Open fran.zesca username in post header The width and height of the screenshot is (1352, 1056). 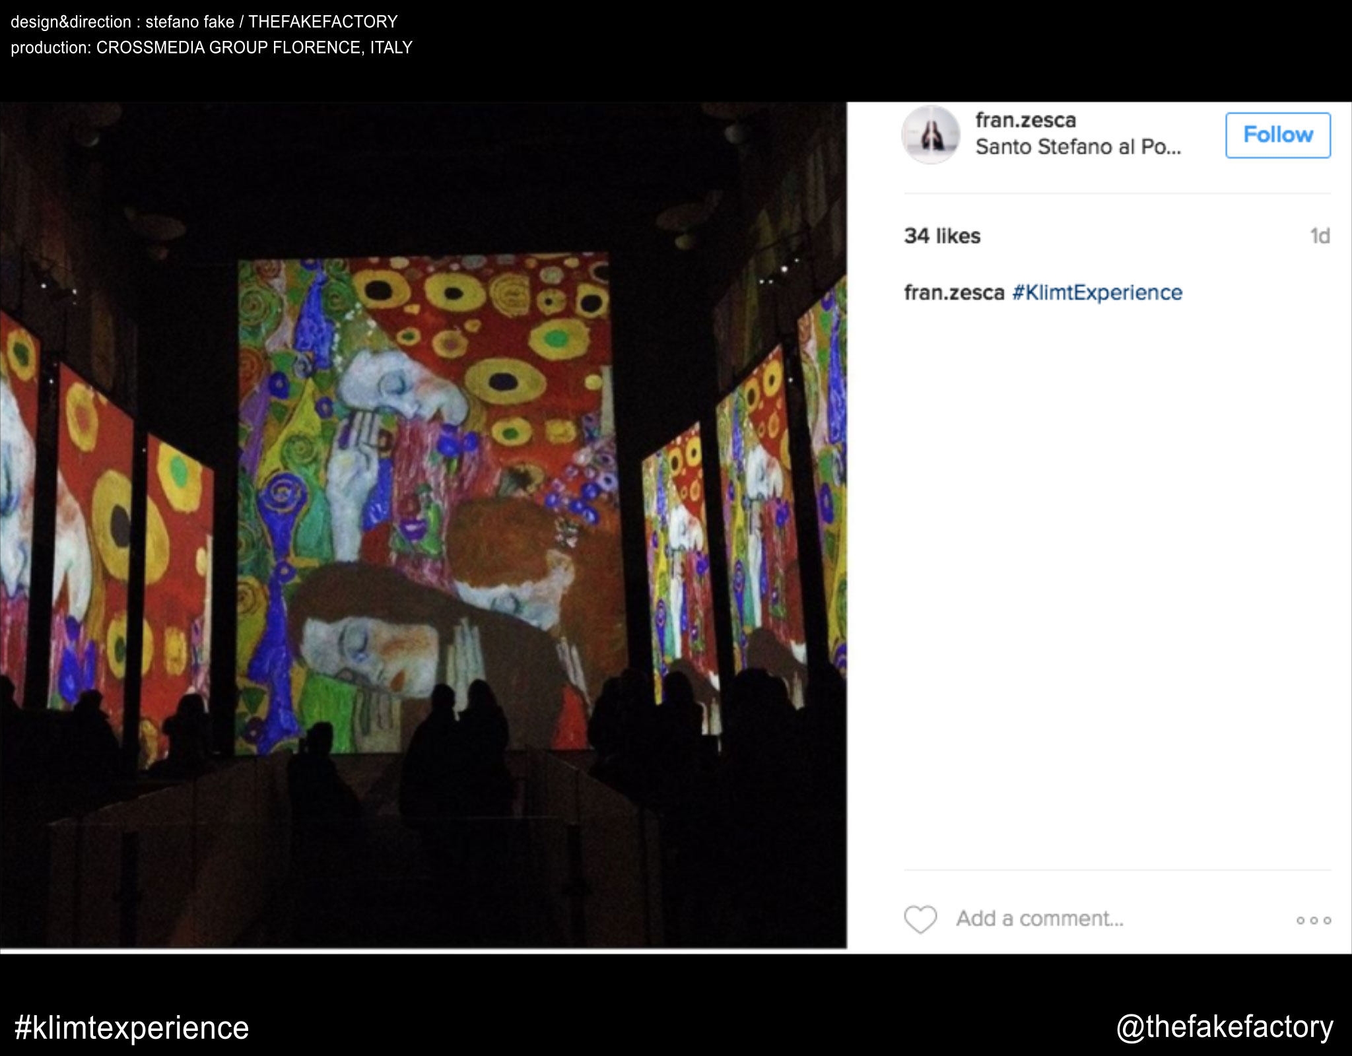pyautogui.click(x=1025, y=120)
